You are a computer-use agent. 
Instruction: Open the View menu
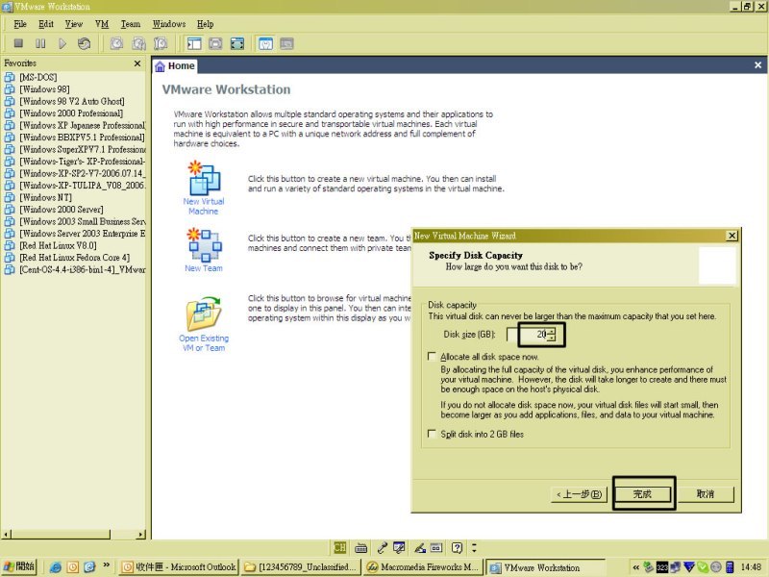point(74,23)
